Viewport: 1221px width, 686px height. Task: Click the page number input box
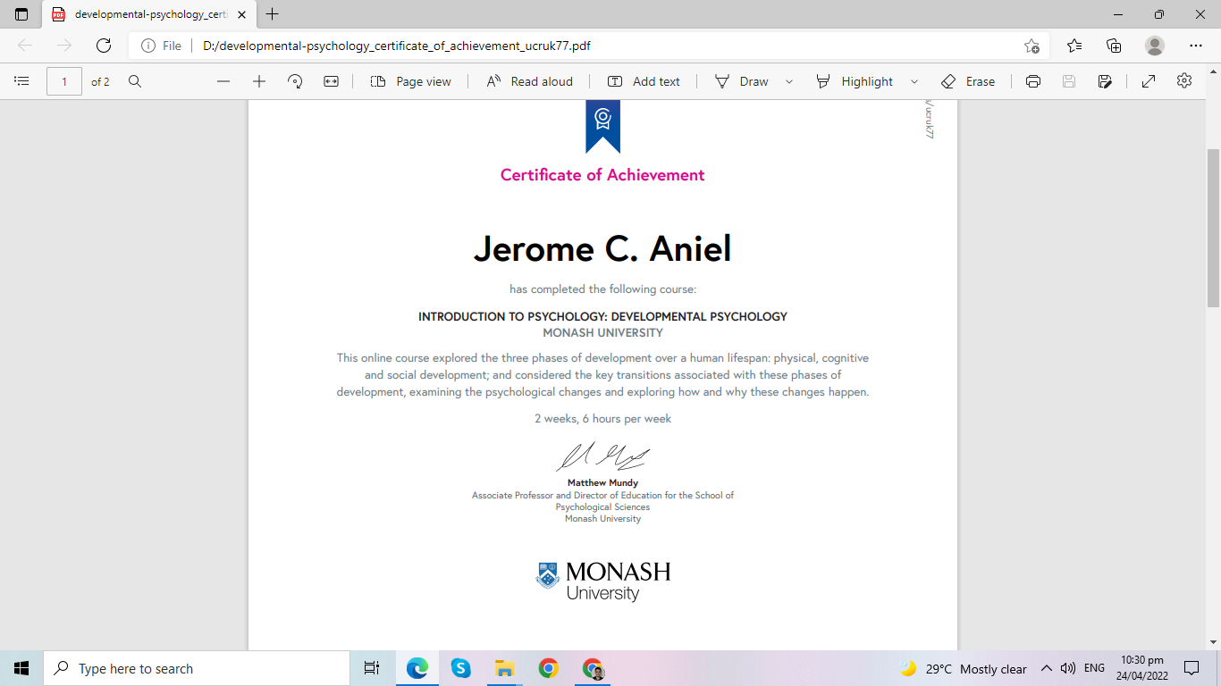(64, 81)
